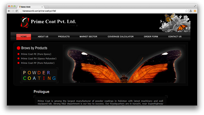Click the extension icon beside the star
This screenshot has width=204, height=115.
tap(191, 11)
